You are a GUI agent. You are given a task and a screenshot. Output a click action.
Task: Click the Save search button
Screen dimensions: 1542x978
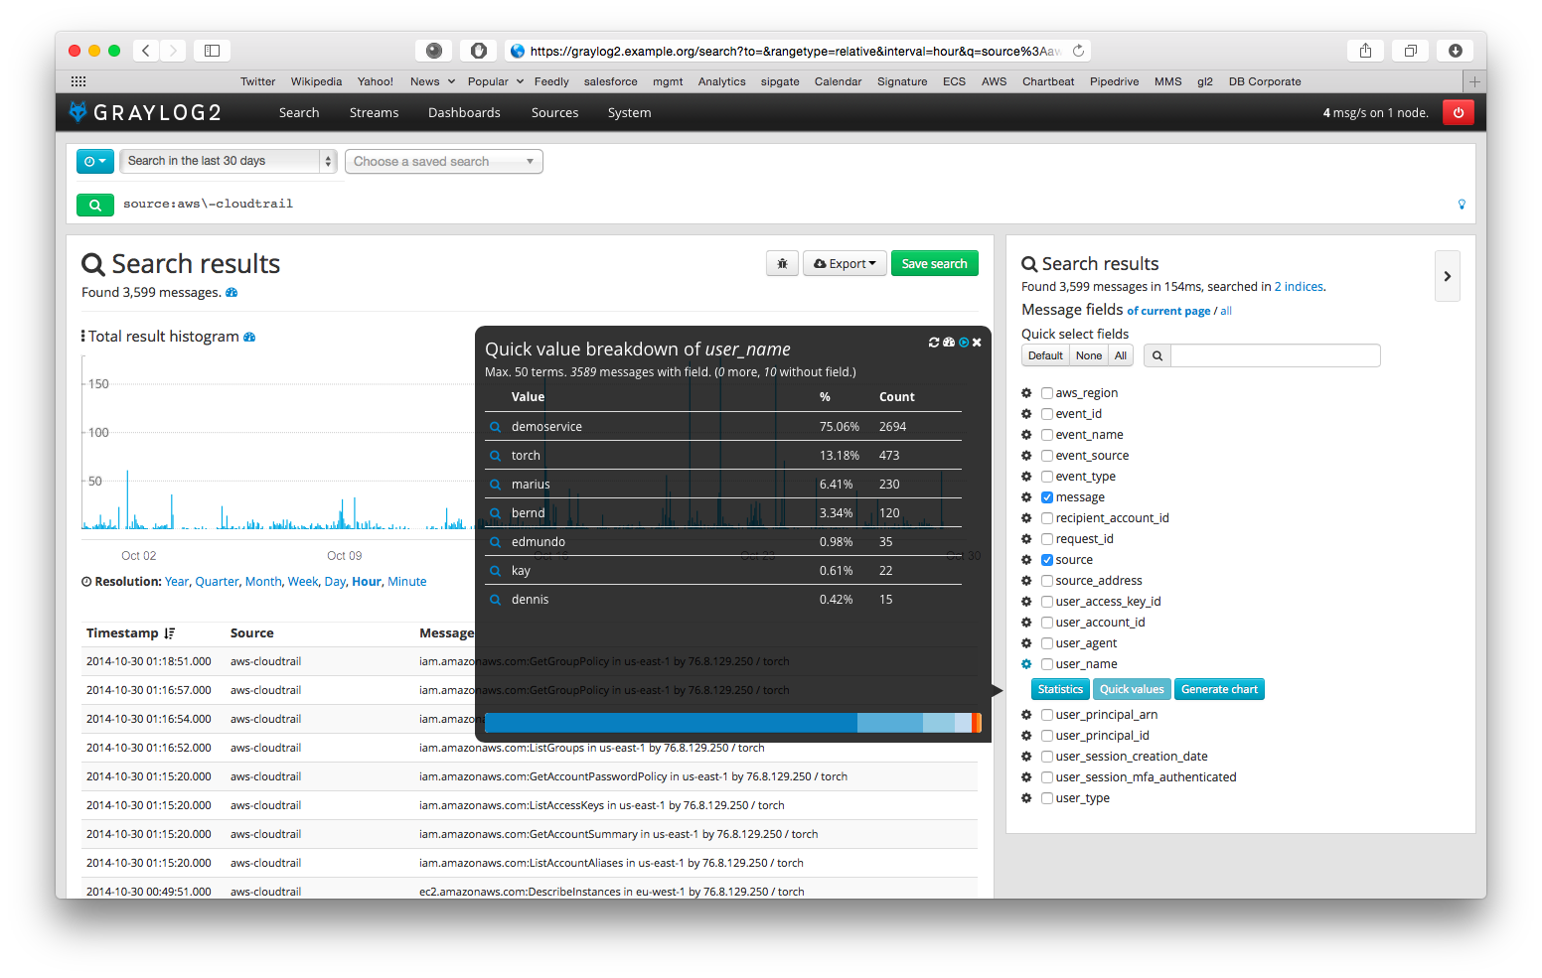935,264
